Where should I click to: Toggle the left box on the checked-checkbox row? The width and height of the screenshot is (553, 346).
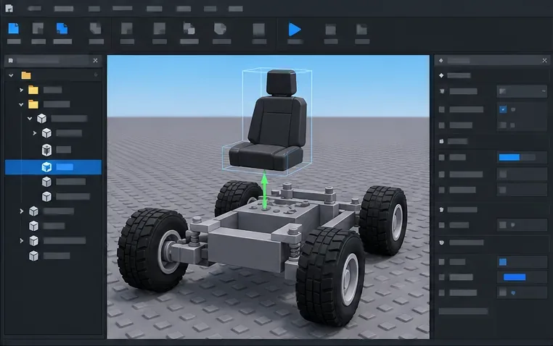click(441, 109)
